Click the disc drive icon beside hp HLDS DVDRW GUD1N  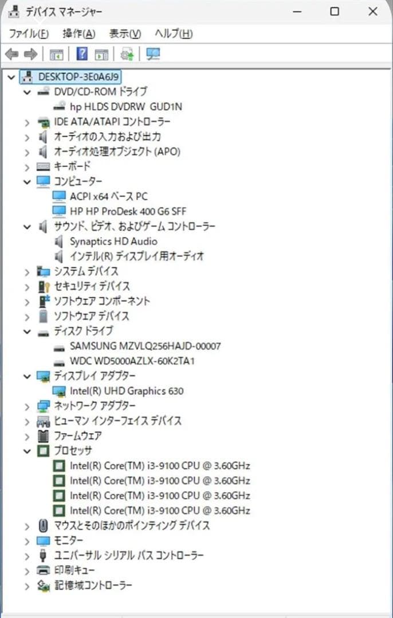[59, 106]
